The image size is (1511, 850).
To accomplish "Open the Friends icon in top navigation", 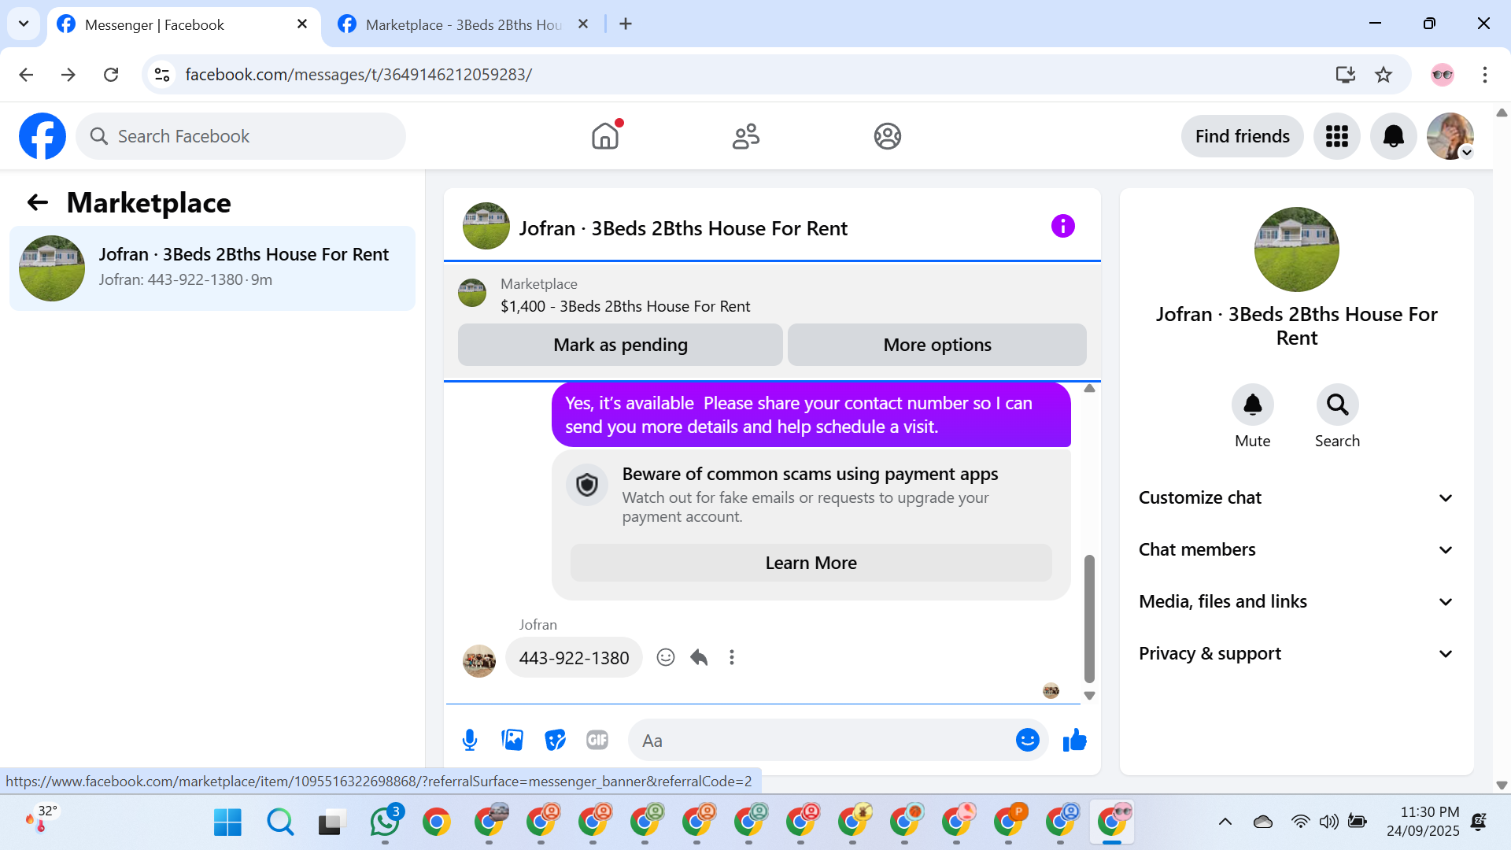I will coord(746,136).
